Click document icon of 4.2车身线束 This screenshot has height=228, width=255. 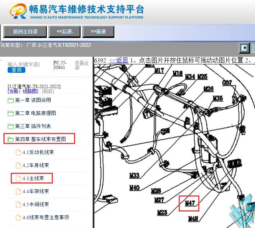18,166
